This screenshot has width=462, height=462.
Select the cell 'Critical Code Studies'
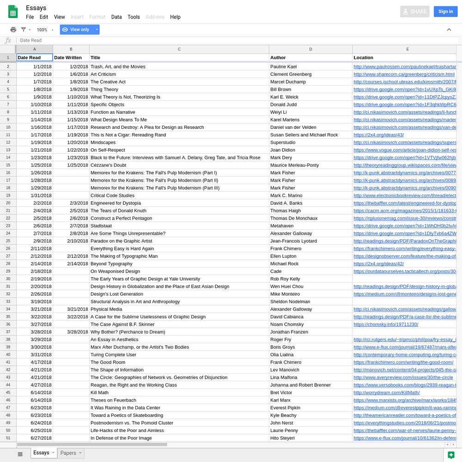click(x=179, y=195)
